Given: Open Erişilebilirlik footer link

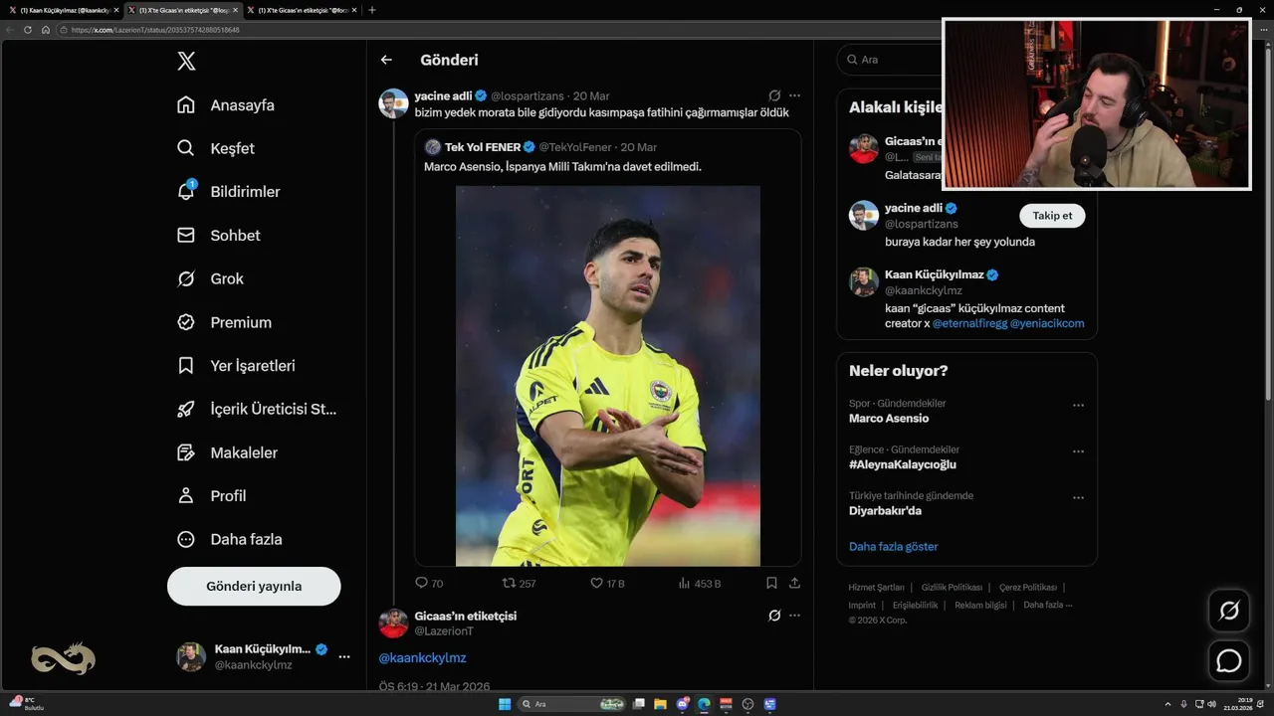Looking at the screenshot, I should [x=915, y=605].
